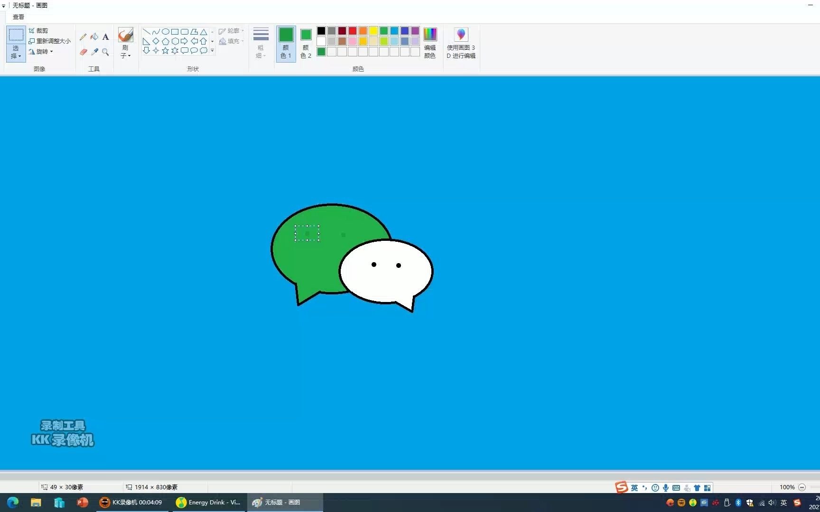Image resolution: width=820 pixels, height=512 pixels.
Task: Click the Brushes icon
Action: (x=125, y=35)
